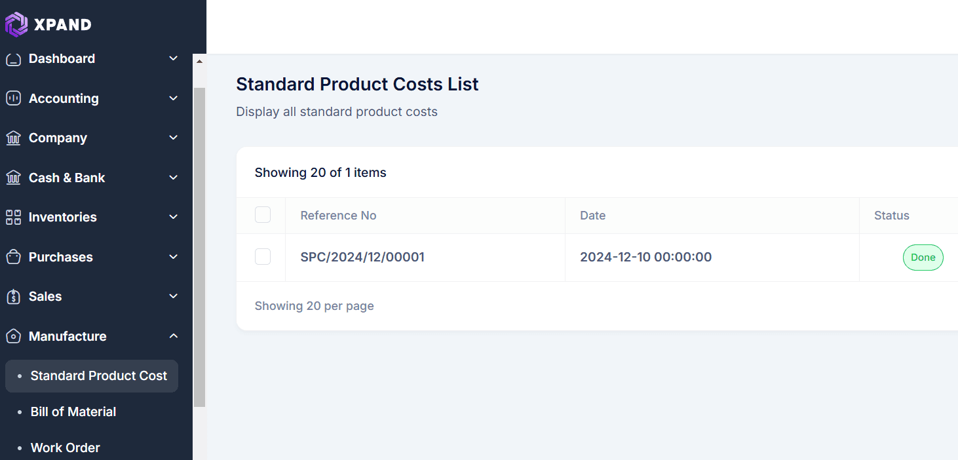This screenshot has width=958, height=460.
Task: Expand the Sales menu
Action: 173,296
